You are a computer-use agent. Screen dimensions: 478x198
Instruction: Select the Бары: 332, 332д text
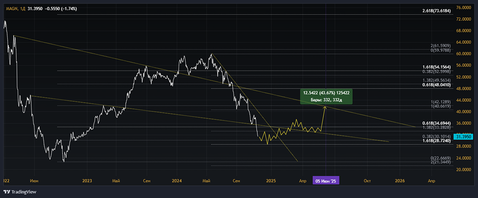click(x=326, y=100)
